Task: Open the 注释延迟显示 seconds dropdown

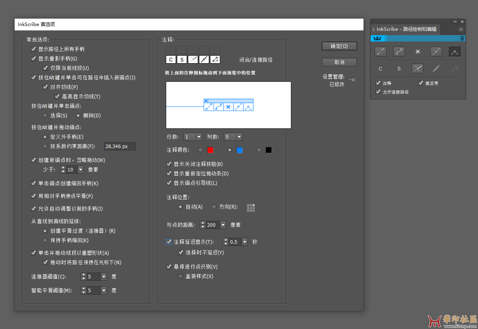Action: 245,242
